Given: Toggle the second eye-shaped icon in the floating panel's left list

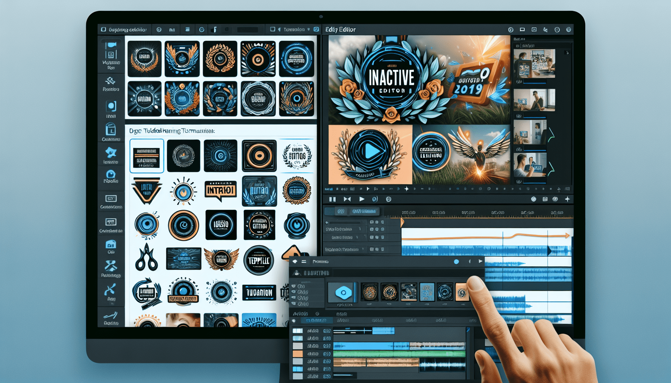Looking at the screenshot, I should [294, 292].
